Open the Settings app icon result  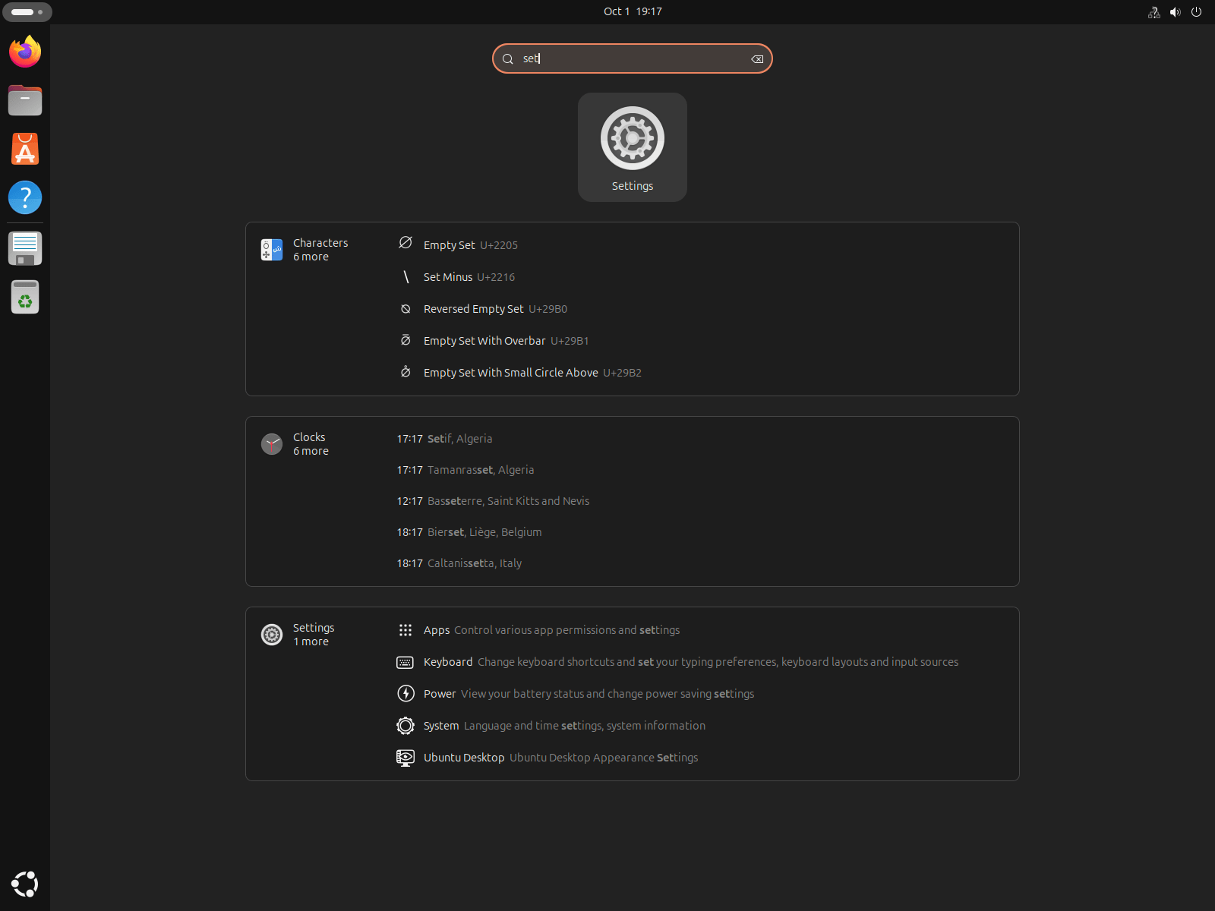tap(632, 147)
